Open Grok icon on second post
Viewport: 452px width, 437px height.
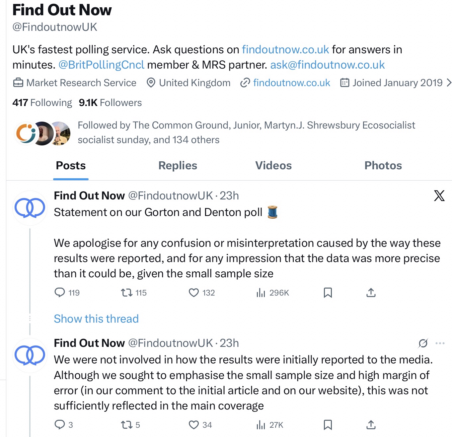pos(423,343)
